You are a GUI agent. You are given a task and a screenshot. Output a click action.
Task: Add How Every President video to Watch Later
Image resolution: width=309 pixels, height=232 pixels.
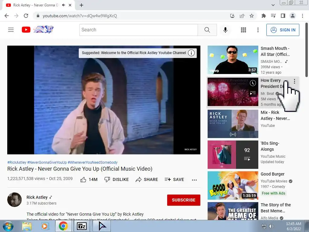(x=253, y=83)
